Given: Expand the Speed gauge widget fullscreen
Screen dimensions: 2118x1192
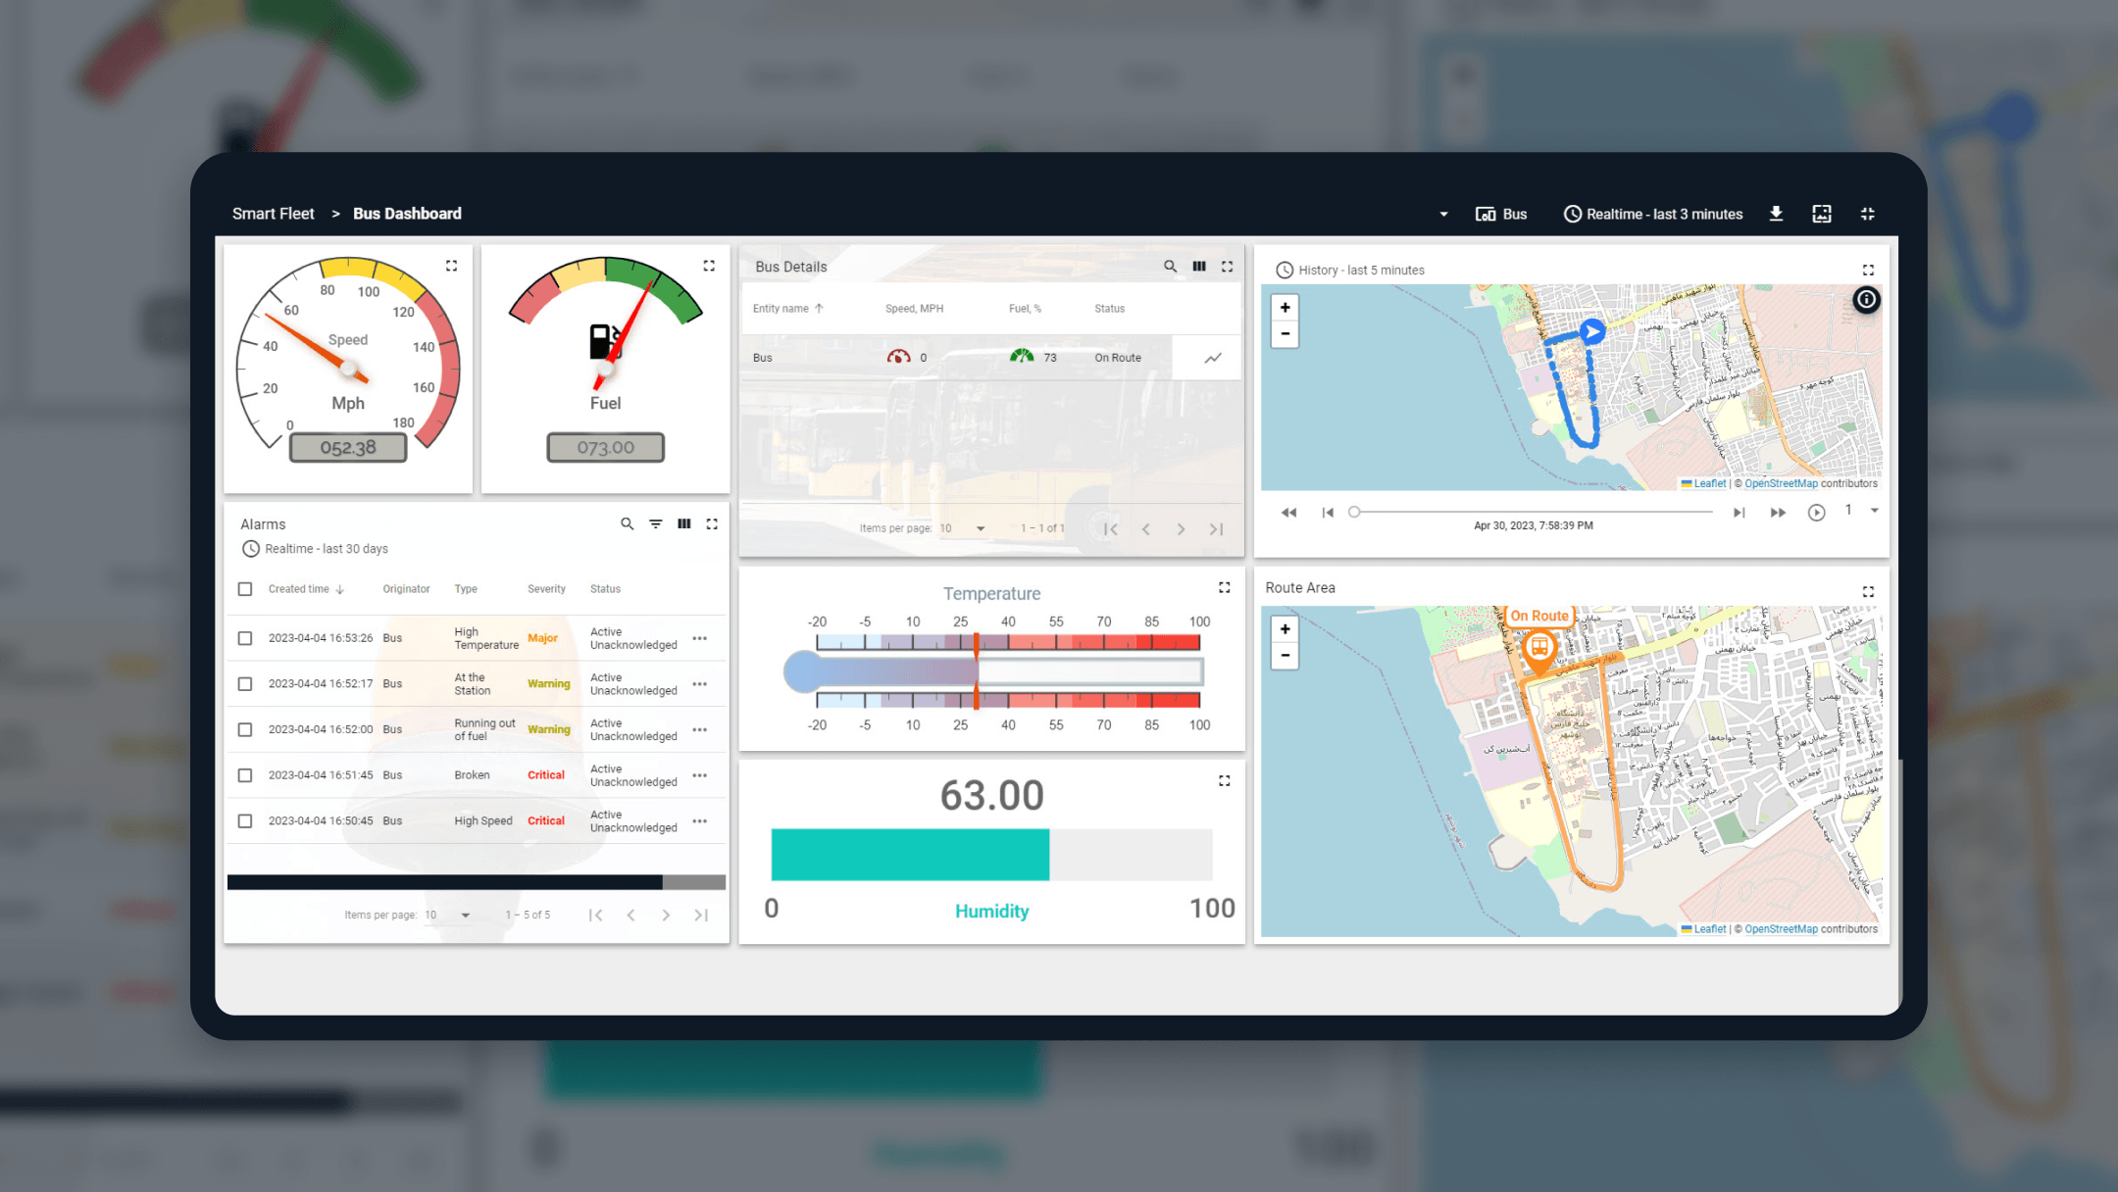Looking at the screenshot, I should [451, 266].
